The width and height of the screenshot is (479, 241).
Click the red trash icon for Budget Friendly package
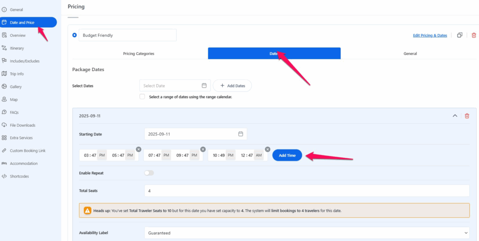click(473, 35)
